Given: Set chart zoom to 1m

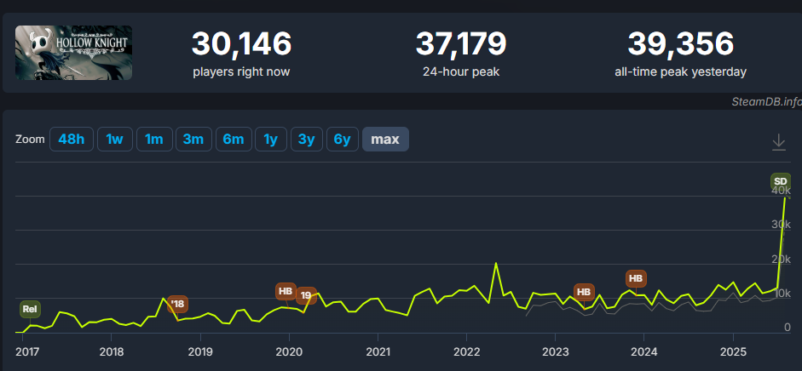Looking at the screenshot, I should (154, 140).
